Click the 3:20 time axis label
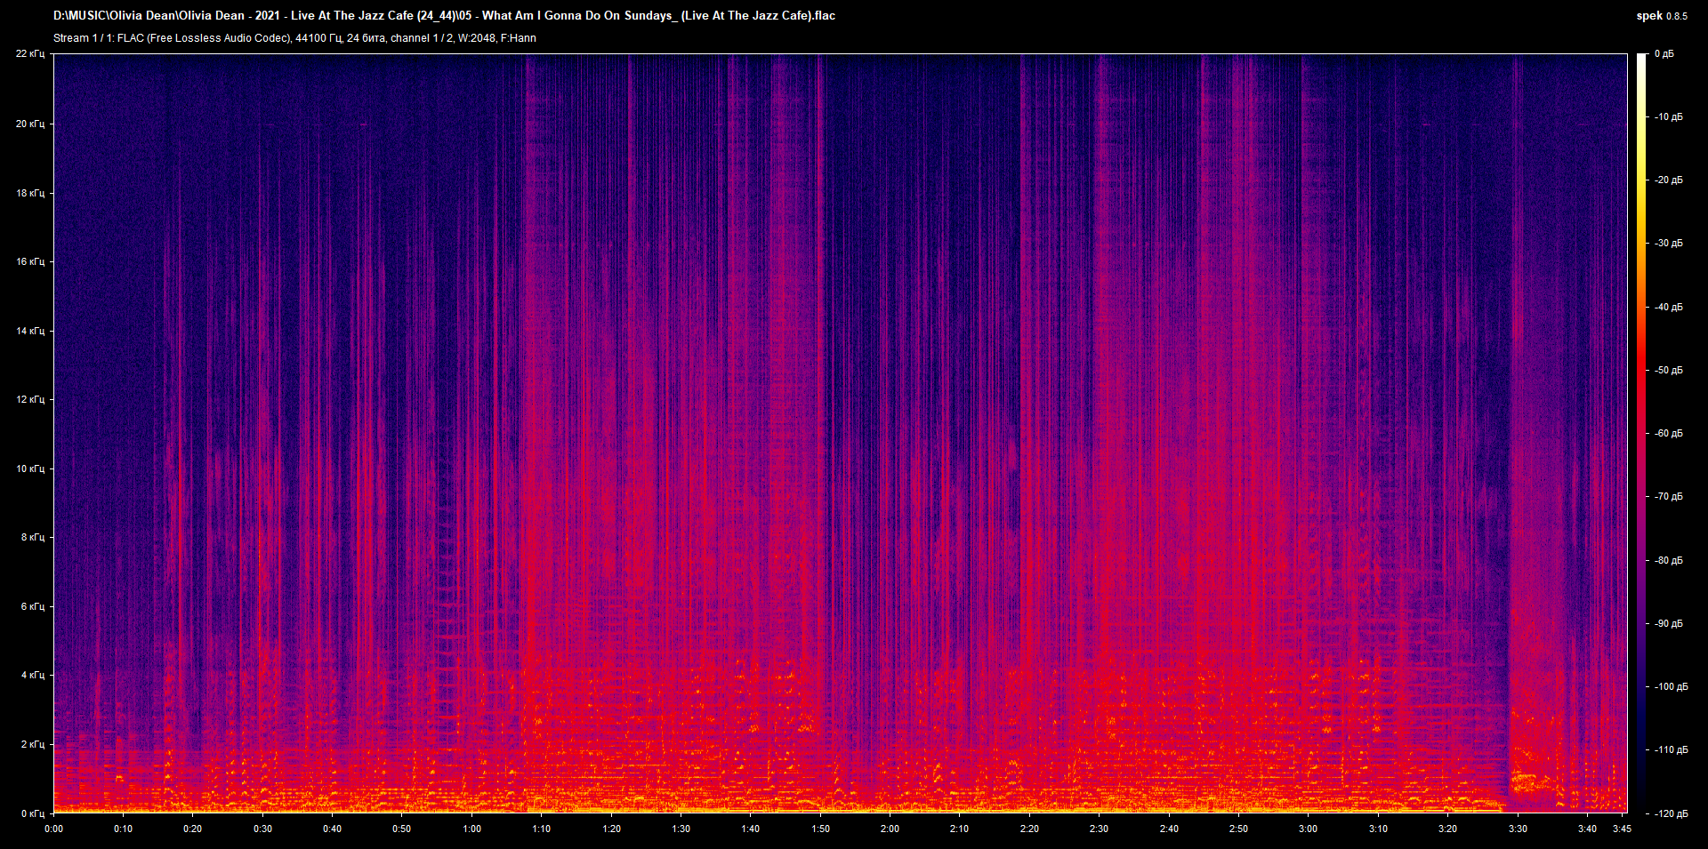Image resolution: width=1708 pixels, height=849 pixels. tap(1447, 829)
